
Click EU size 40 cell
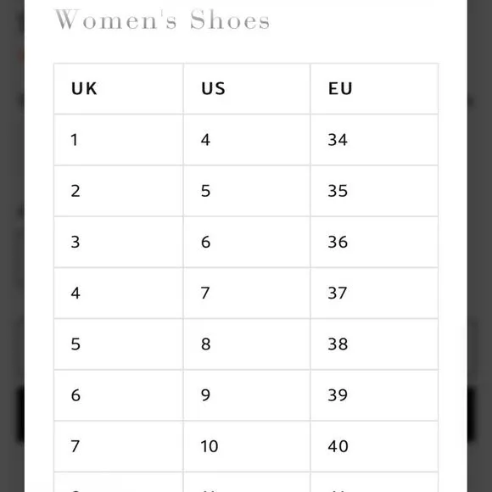pyautogui.click(x=374, y=446)
